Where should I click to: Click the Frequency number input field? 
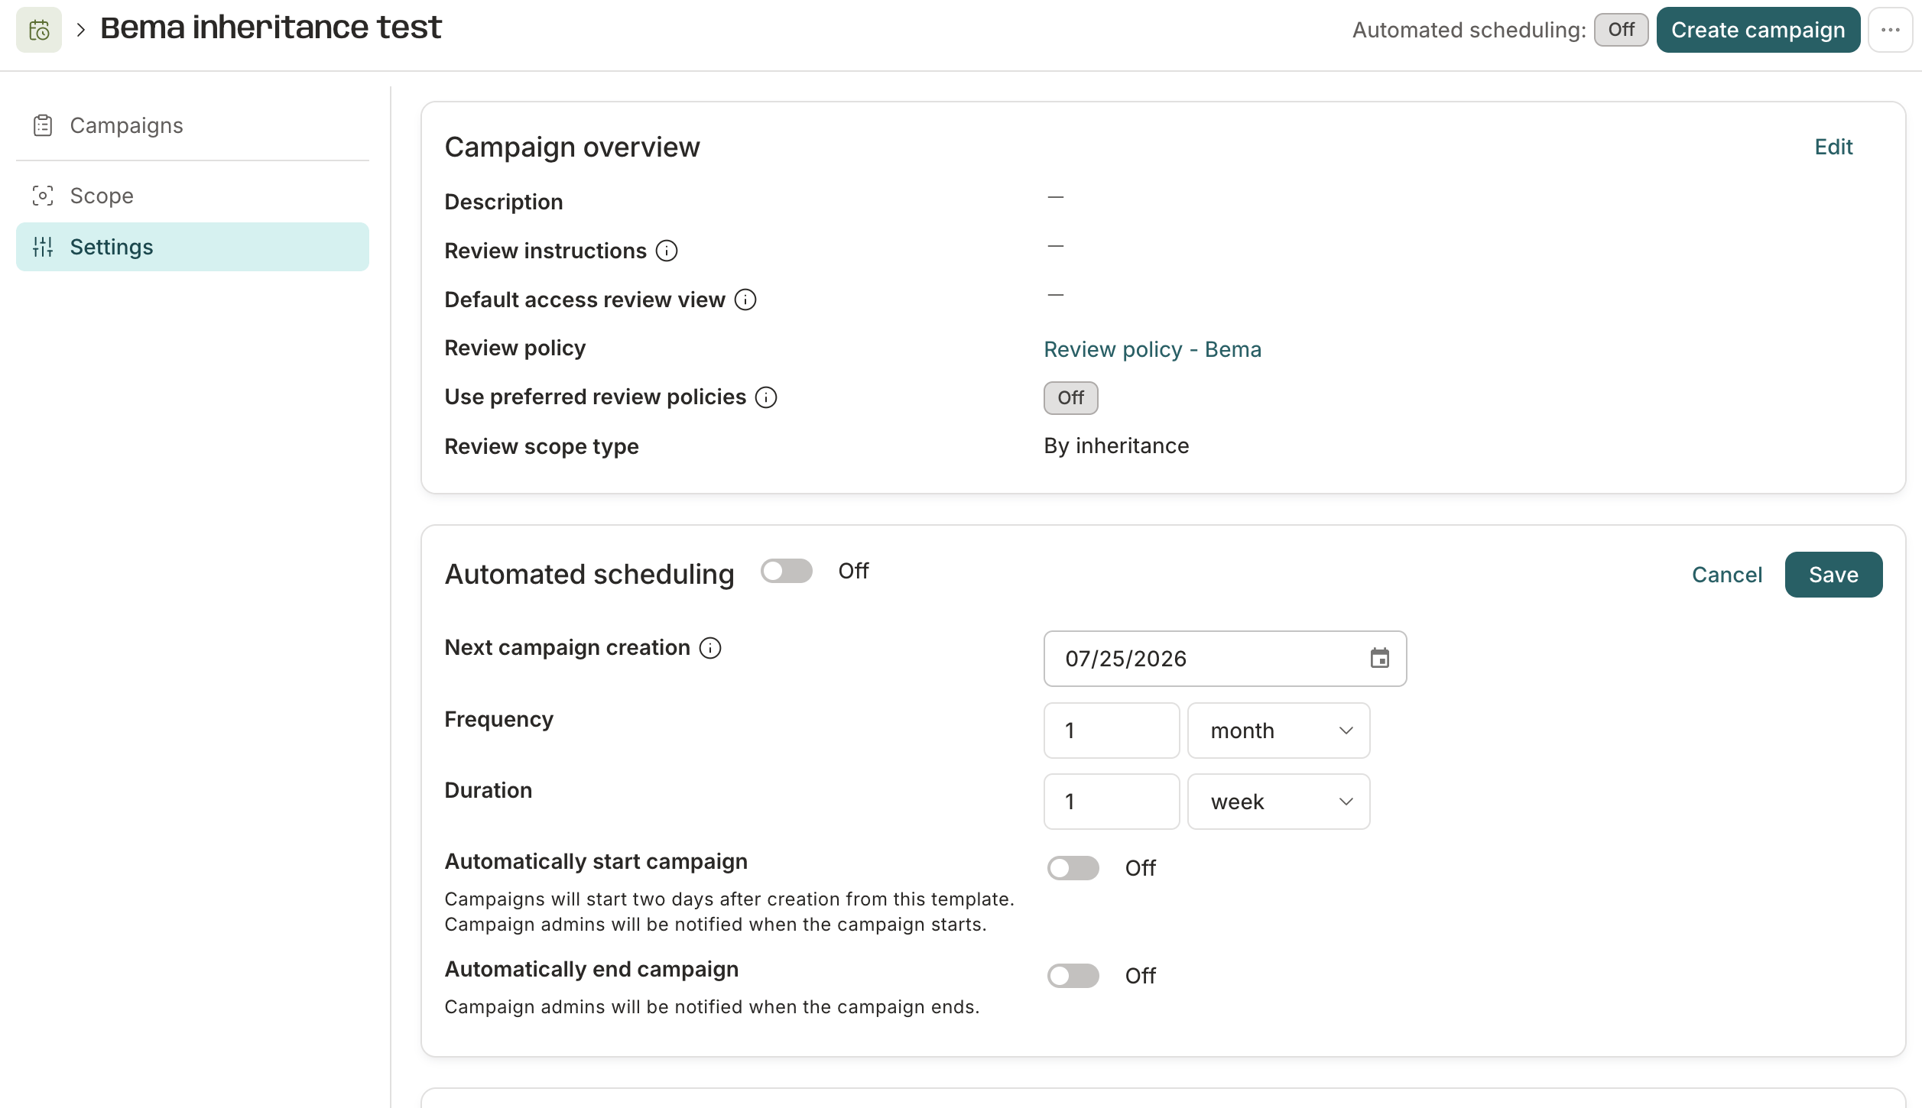pos(1112,731)
